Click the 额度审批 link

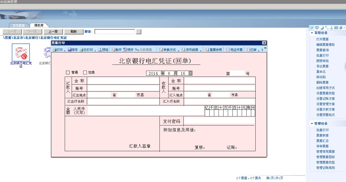click(x=322, y=61)
